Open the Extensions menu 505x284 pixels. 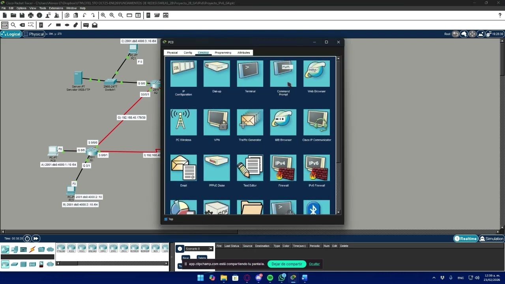(x=56, y=8)
